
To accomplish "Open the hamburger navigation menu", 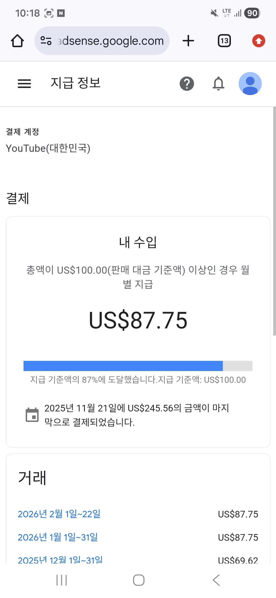I will [24, 84].
